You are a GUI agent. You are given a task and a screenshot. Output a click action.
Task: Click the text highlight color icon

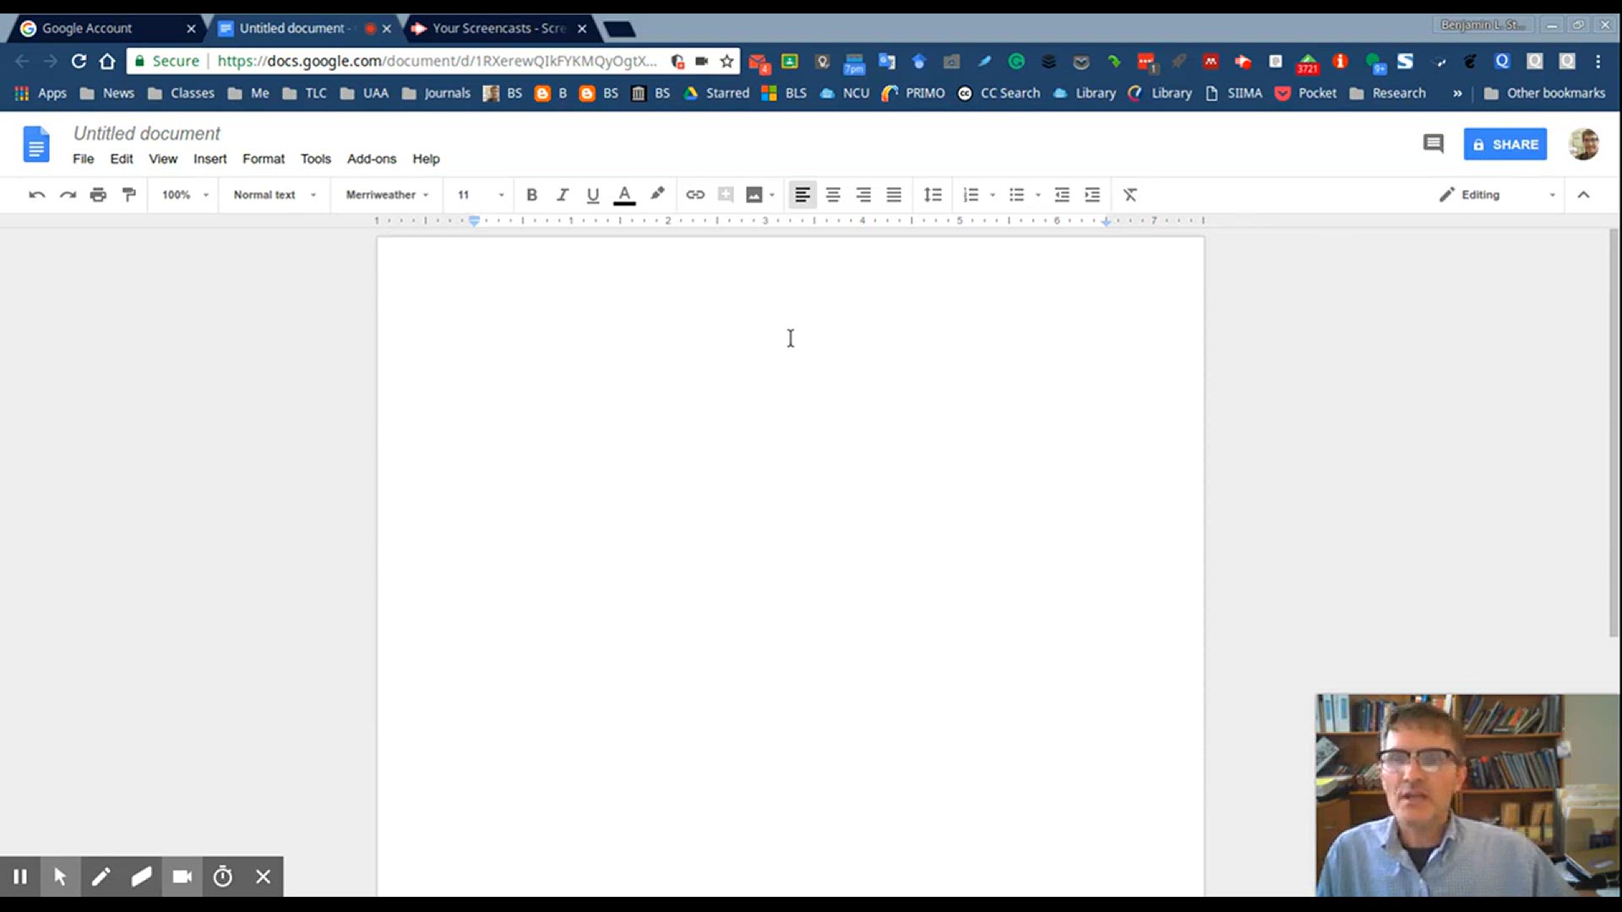(656, 195)
